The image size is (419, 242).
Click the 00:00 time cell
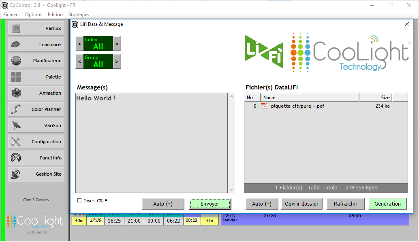coord(154,221)
